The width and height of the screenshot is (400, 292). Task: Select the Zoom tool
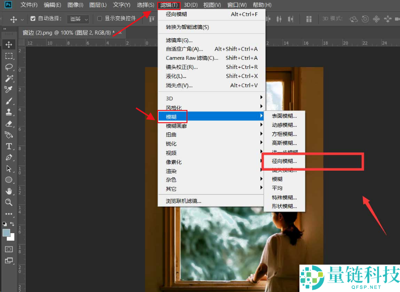[9, 202]
